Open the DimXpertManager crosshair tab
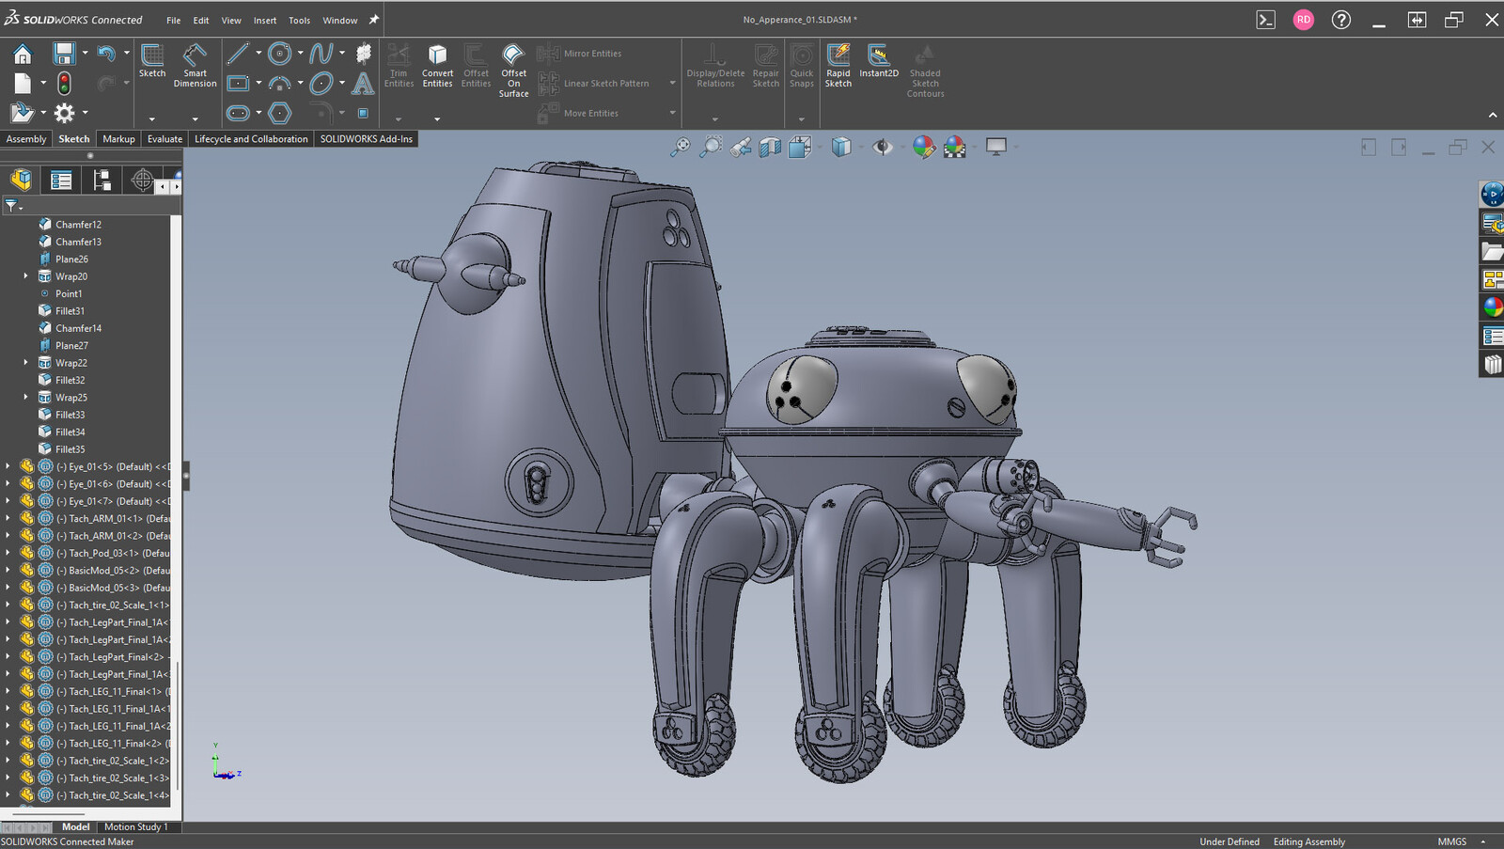Screen dimensions: 1504x849 (142, 180)
